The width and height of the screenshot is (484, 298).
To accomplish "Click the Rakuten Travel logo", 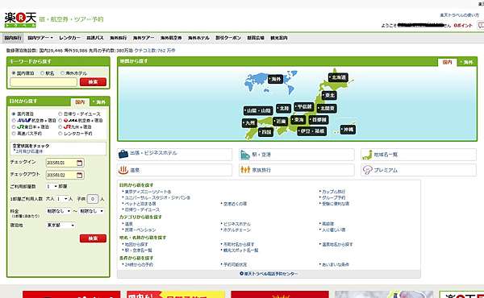I will click(x=20, y=19).
